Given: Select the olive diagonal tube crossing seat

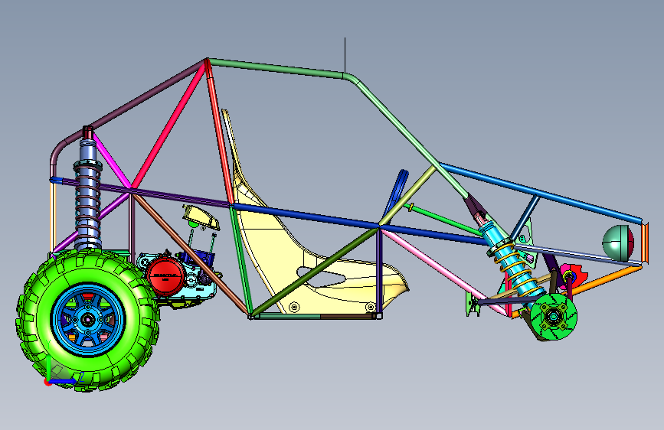Looking at the screenshot, I should tap(316, 272).
